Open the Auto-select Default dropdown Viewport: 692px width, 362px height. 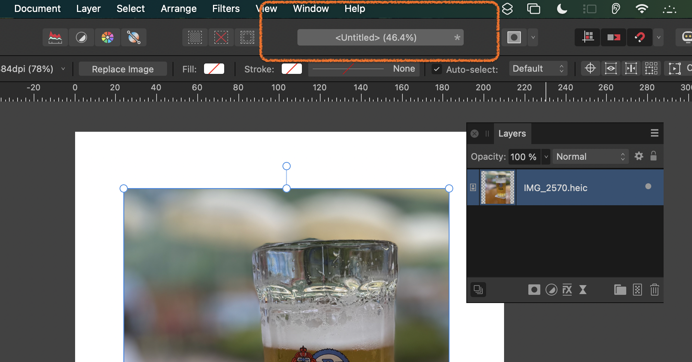(538, 69)
